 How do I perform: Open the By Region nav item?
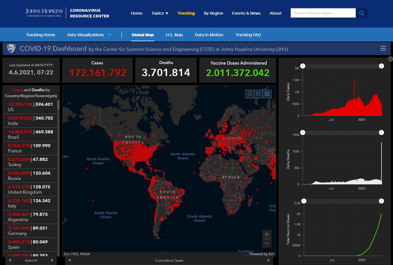pos(214,13)
